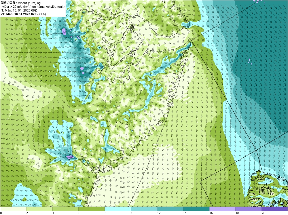
Task: Click the light lavender 16–18 m/s legend swatch
Action: coord(222,209)
